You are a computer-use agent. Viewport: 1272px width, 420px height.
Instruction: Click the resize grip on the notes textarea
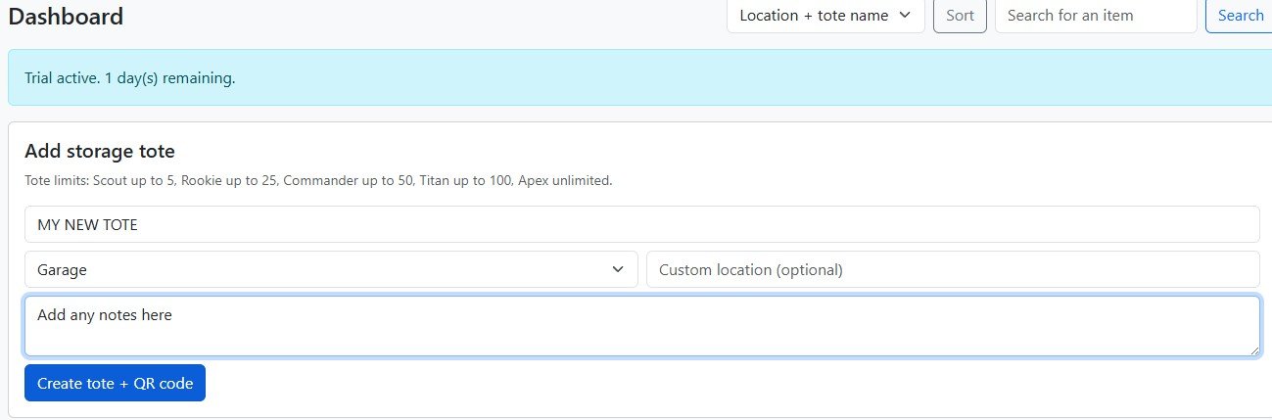click(x=1253, y=350)
